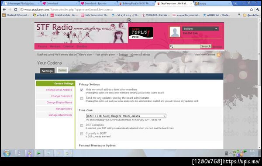Image resolution: width=262 pixels, height=166 pixels.
Task: Go back with the browser back arrow
Action: pos(4,10)
